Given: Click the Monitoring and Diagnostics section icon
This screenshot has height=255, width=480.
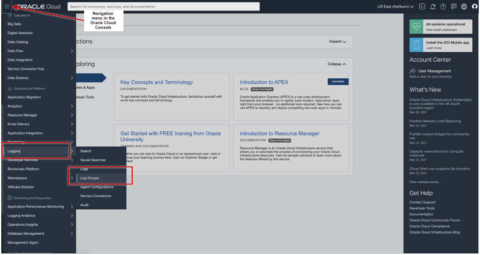Looking at the screenshot, I should [10, 198].
